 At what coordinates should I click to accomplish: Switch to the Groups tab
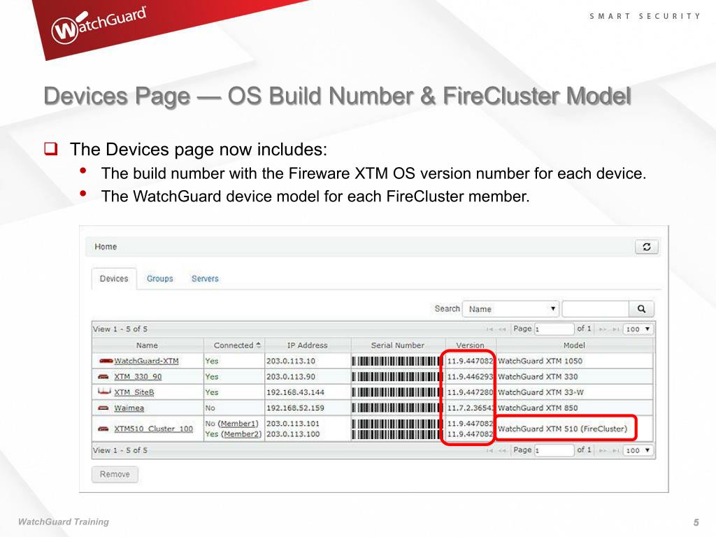coord(160,278)
